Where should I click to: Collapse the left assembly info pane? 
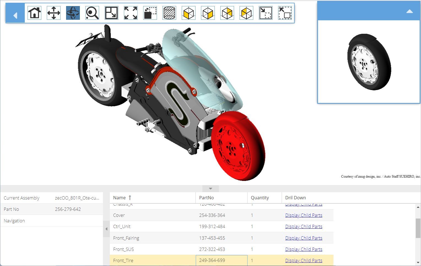106,229
